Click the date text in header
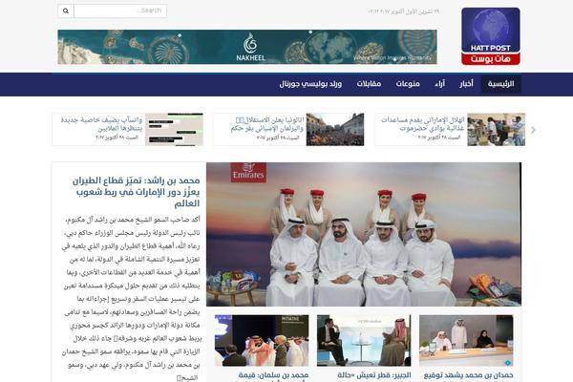The height and width of the screenshot is (382, 573). click(403, 11)
